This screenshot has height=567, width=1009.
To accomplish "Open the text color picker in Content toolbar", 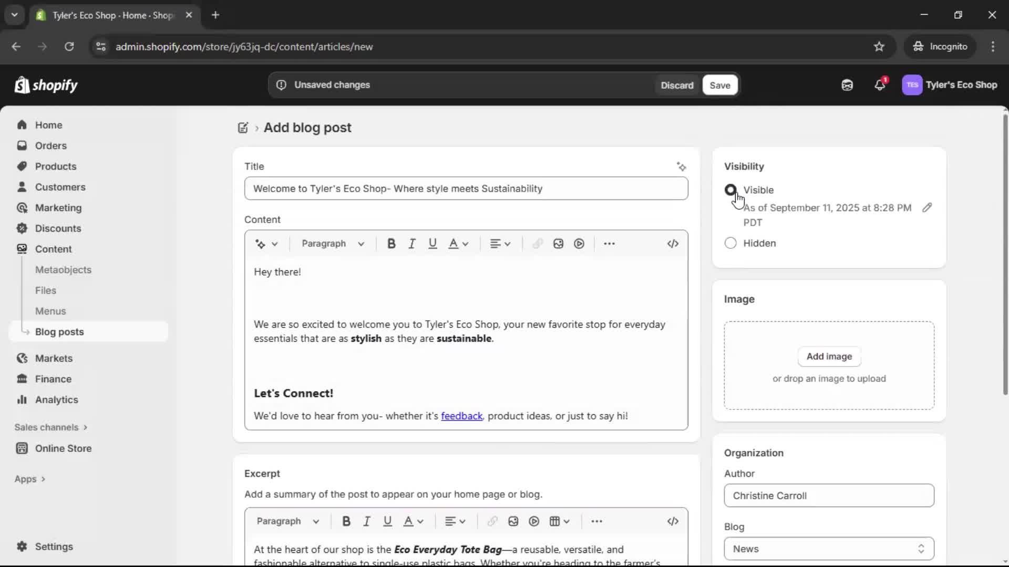I will click(x=458, y=243).
